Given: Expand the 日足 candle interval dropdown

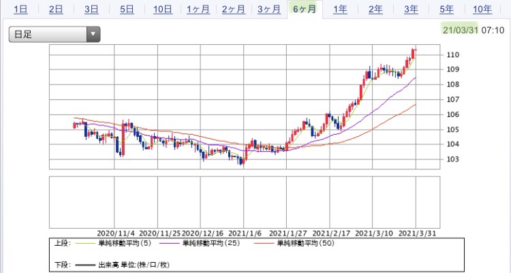Looking at the screenshot, I should tap(54, 34).
